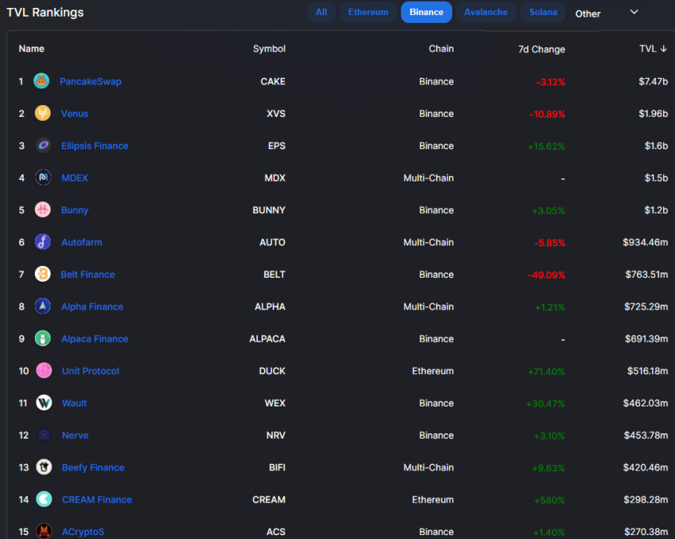Sort table by Chain column header
Image resolution: width=675 pixels, height=539 pixels.
441,49
